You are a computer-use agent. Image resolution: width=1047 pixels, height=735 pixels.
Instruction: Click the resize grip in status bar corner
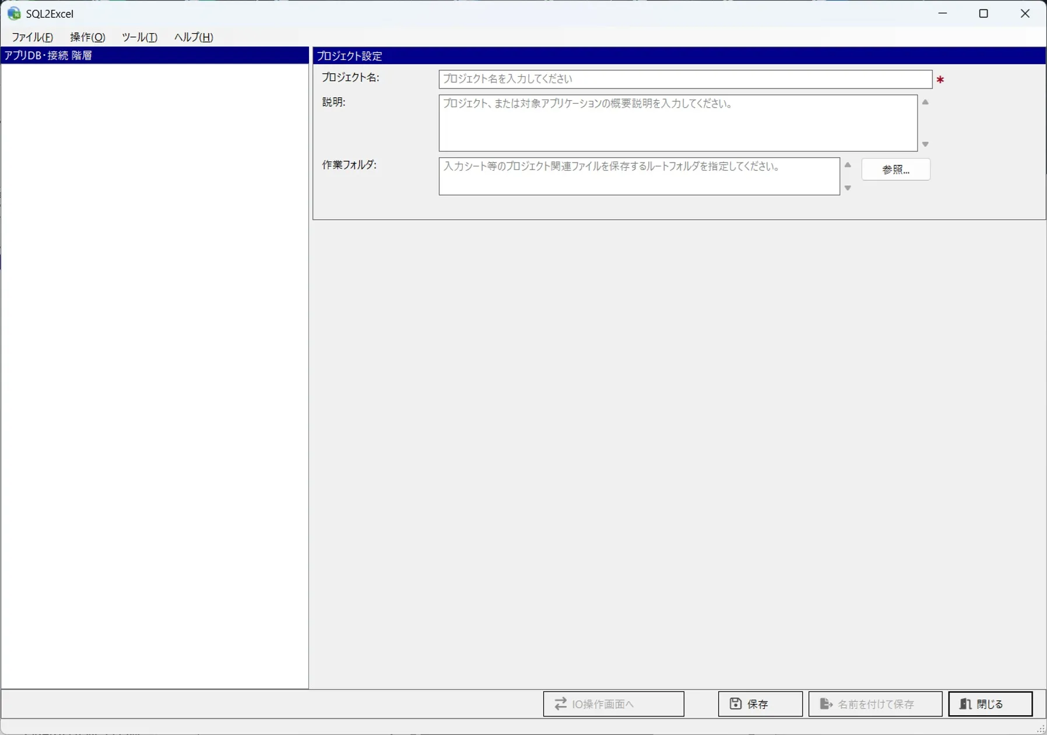[1041, 729]
